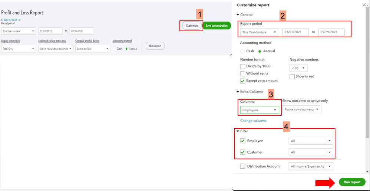
Task: Open Employee filter dropdown arrow
Action: (x=329, y=141)
